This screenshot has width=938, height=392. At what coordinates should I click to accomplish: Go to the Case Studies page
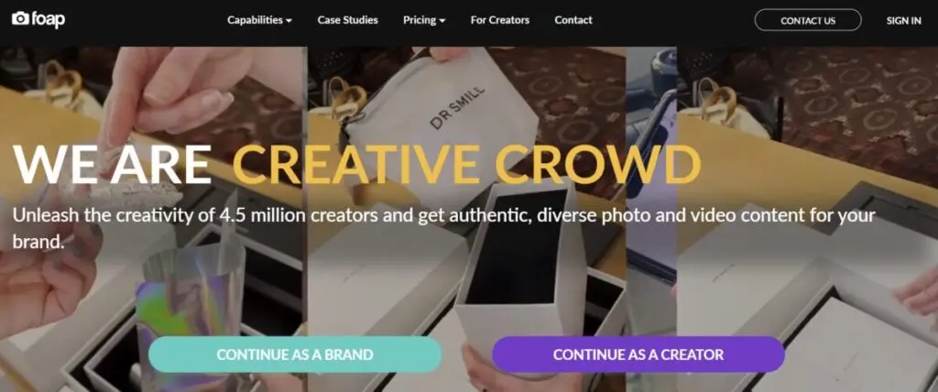click(347, 20)
